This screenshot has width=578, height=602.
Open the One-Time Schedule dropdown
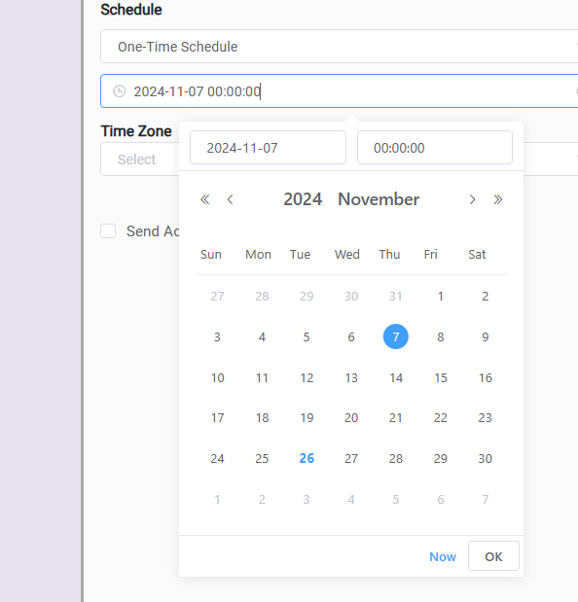click(x=340, y=47)
